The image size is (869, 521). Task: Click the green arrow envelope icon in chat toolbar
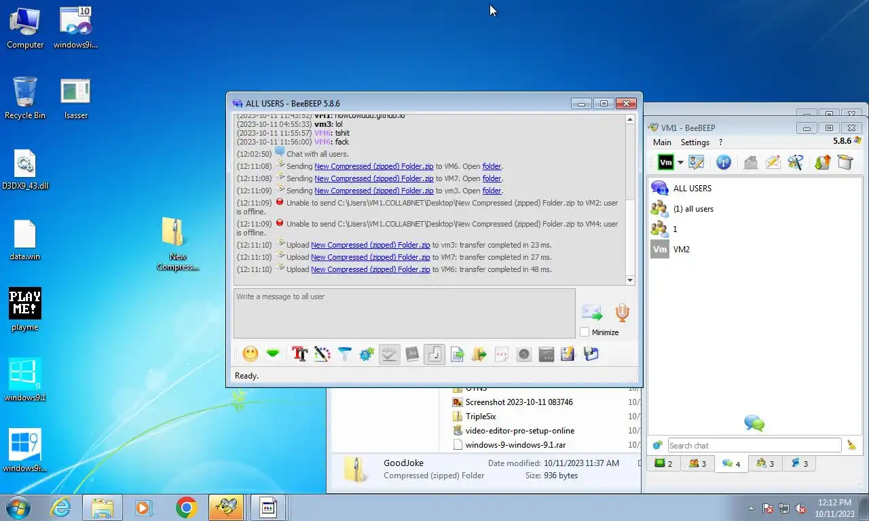(x=273, y=354)
